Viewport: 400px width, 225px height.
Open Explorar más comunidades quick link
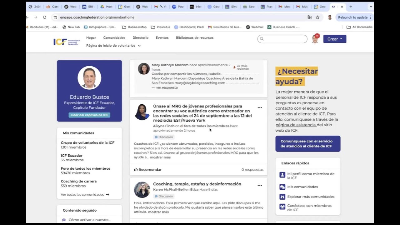(x=307, y=197)
